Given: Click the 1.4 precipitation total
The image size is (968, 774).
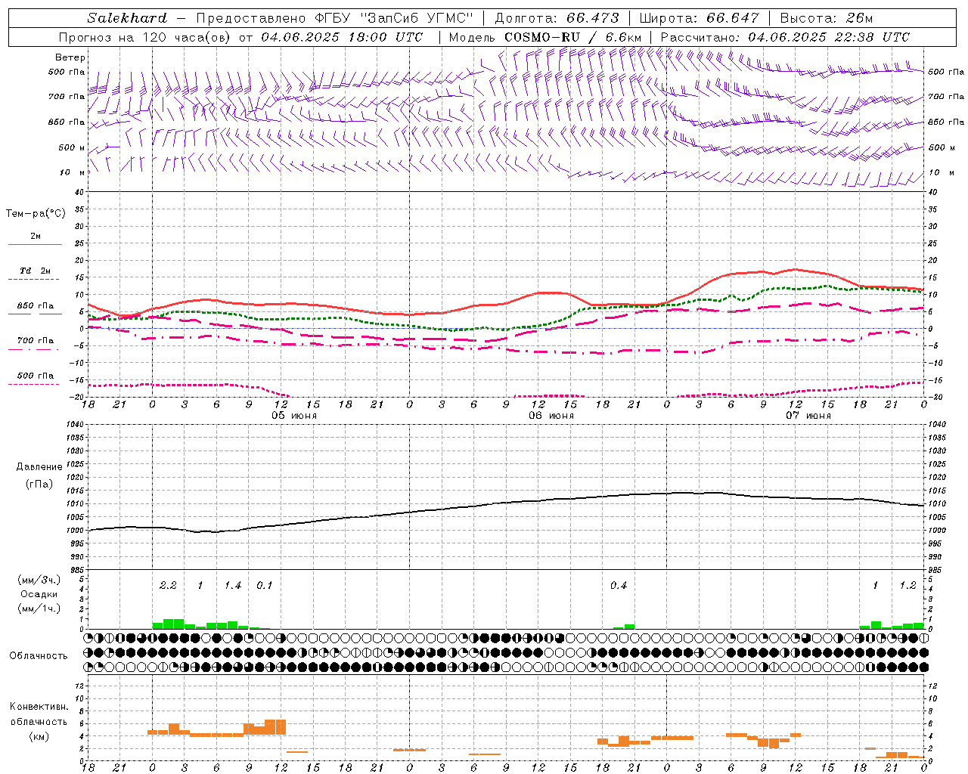Looking at the screenshot, I should (232, 586).
